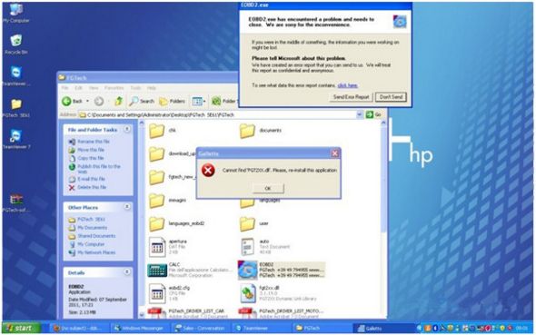The height and width of the screenshot is (335, 536).
Task: Open the Edit menu
Action: (x=78, y=88)
